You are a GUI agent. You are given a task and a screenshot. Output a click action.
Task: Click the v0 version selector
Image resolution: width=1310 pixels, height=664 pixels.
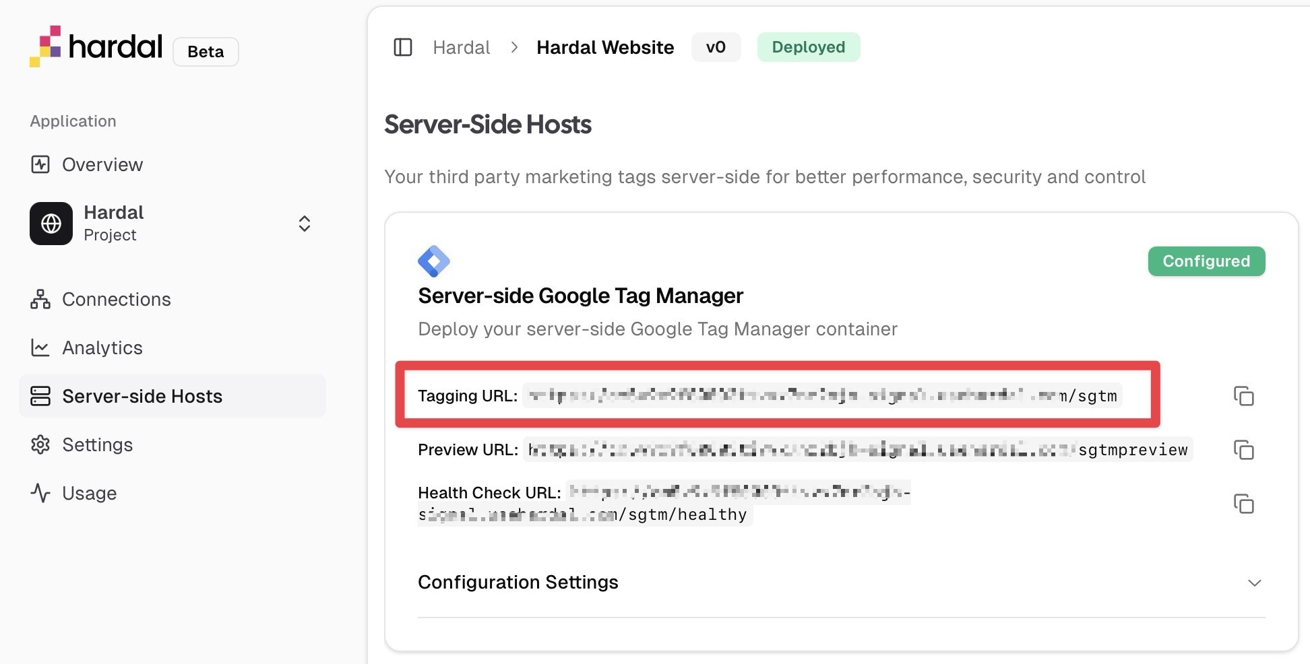(716, 47)
